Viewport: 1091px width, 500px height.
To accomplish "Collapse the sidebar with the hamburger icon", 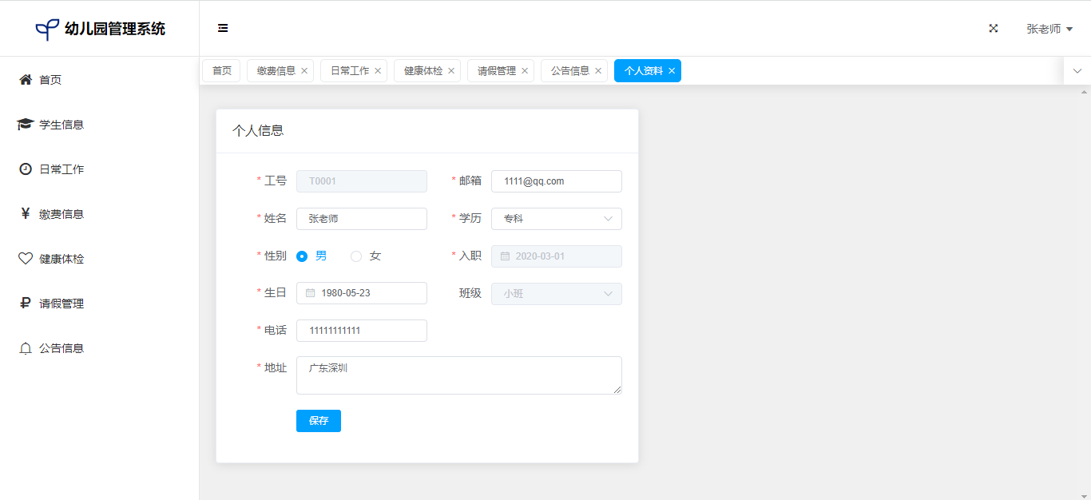I will point(223,29).
